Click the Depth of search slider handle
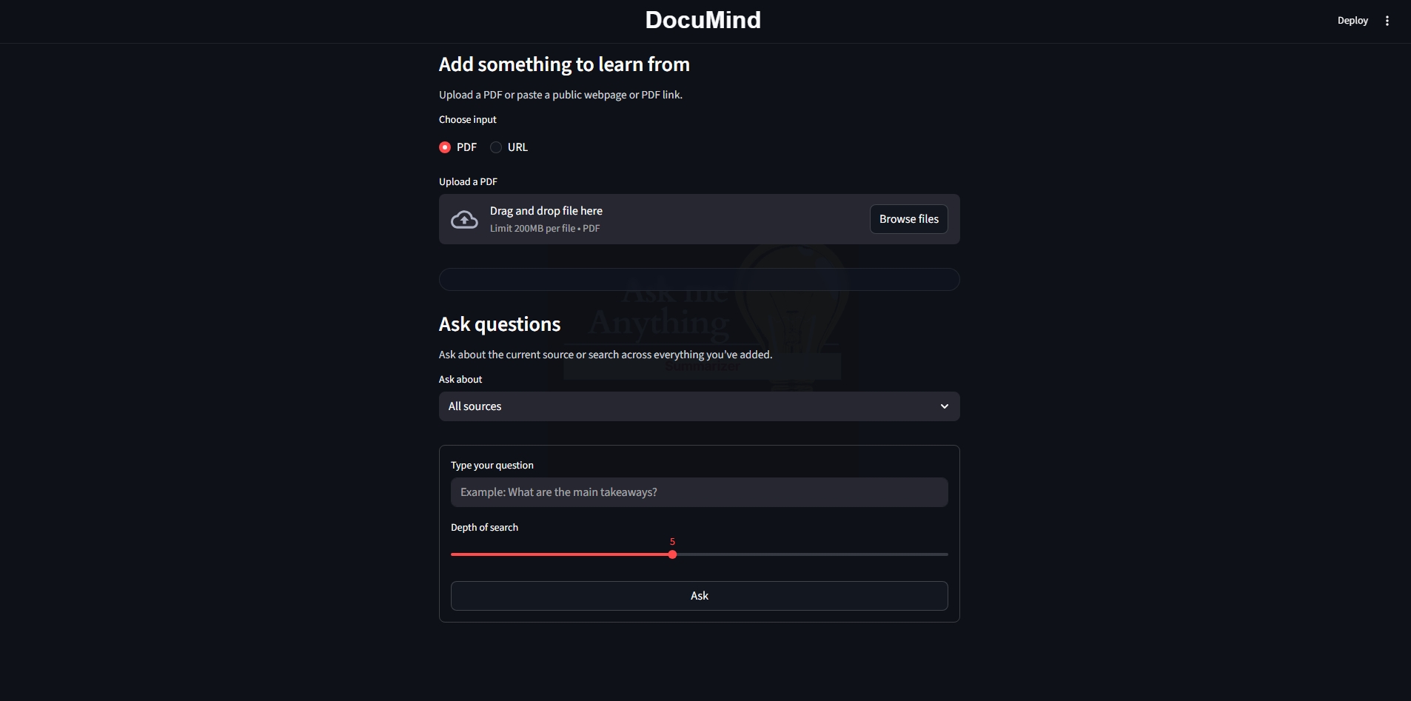 [672, 554]
